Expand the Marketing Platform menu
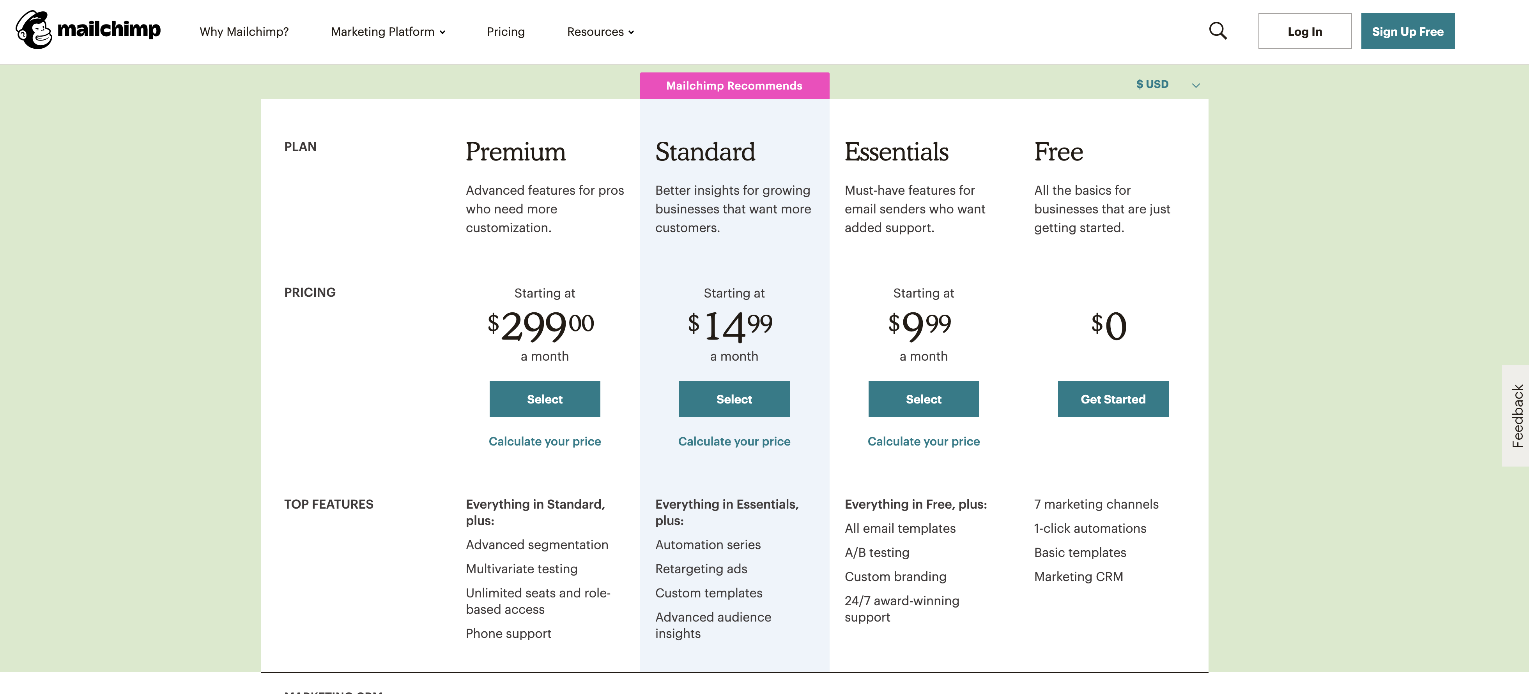This screenshot has width=1529, height=694. (388, 32)
